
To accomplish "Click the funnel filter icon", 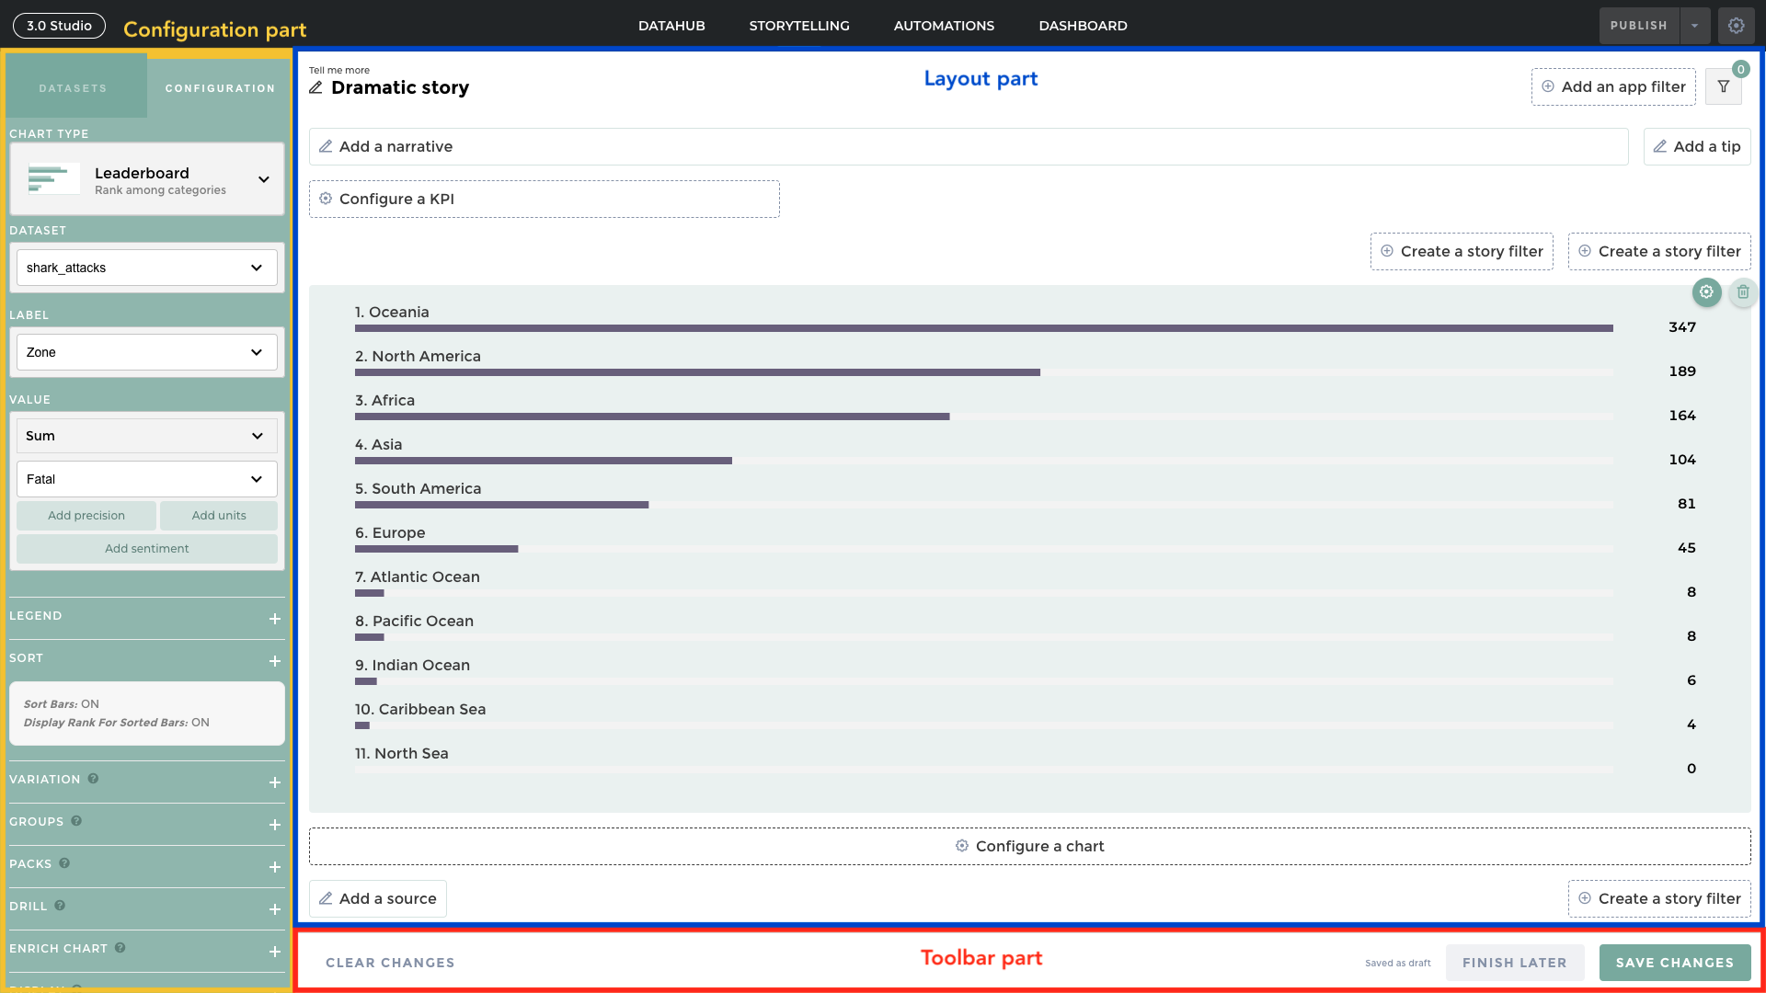I will click(x=1724, y=86).
